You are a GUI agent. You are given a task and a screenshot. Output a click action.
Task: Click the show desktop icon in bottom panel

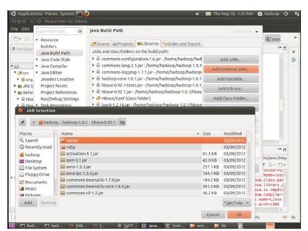coord(12,226)
